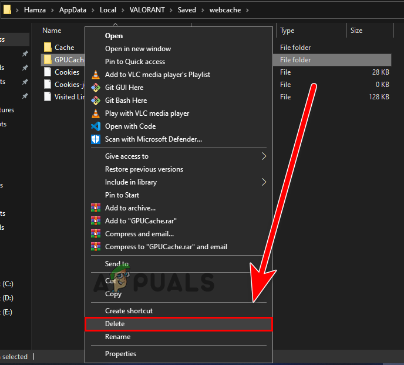Click WinRAR icon beside Compress and email...
The width and height of the screenshot is (404, 365).
click(x=96, y=234)
